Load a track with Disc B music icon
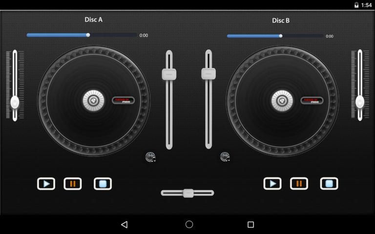Viewport: 375px width, 234px height. (x=225, y=157)
